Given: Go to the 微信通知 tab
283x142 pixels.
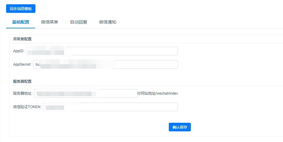Looking at the screenshot, I should tap(107, 22).
